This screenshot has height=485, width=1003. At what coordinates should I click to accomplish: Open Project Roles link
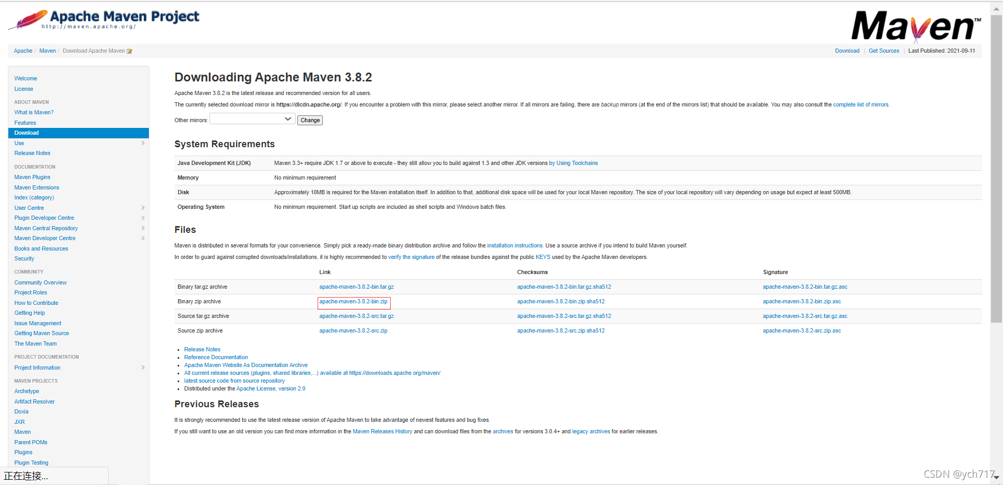coord(30,292)
